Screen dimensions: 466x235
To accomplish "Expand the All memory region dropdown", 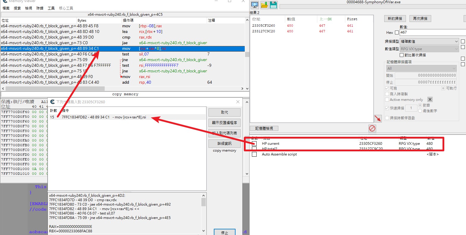I will click(421, 68).
